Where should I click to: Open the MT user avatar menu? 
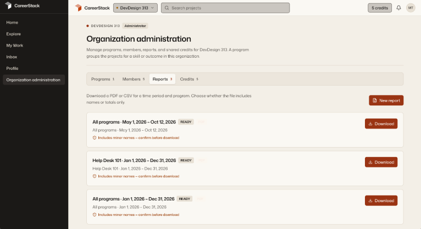click(x=411, y=8)
